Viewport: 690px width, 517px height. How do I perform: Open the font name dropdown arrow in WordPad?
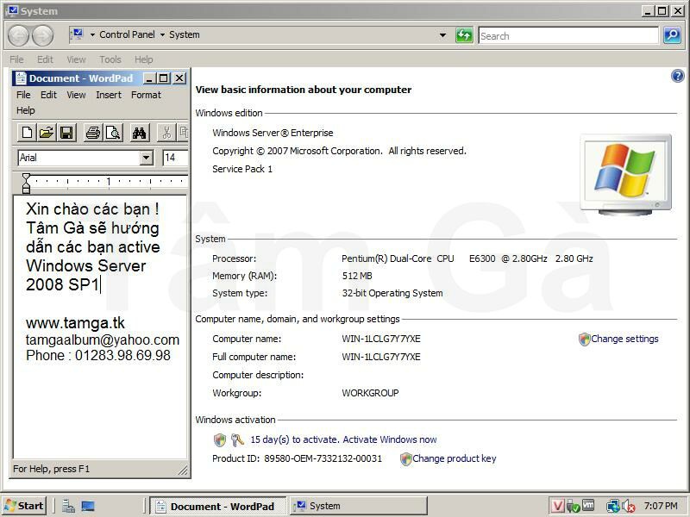coord(147,158)
